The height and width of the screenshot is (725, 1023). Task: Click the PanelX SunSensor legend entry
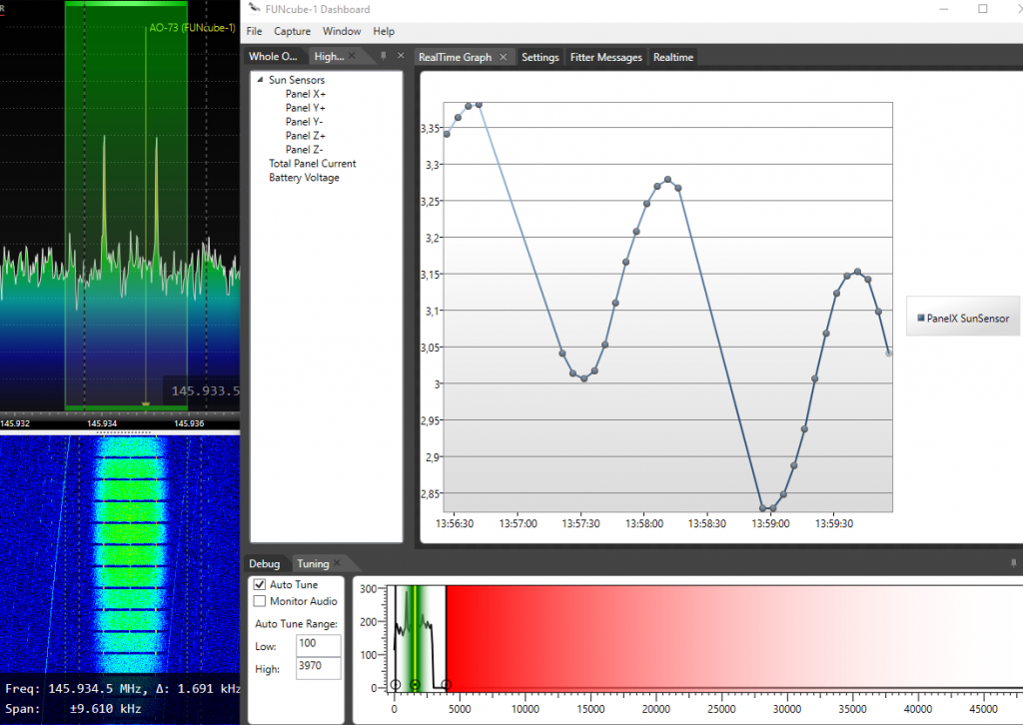(x=963, y=319)
